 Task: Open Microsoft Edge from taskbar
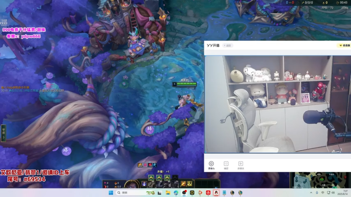coord(176,193)
